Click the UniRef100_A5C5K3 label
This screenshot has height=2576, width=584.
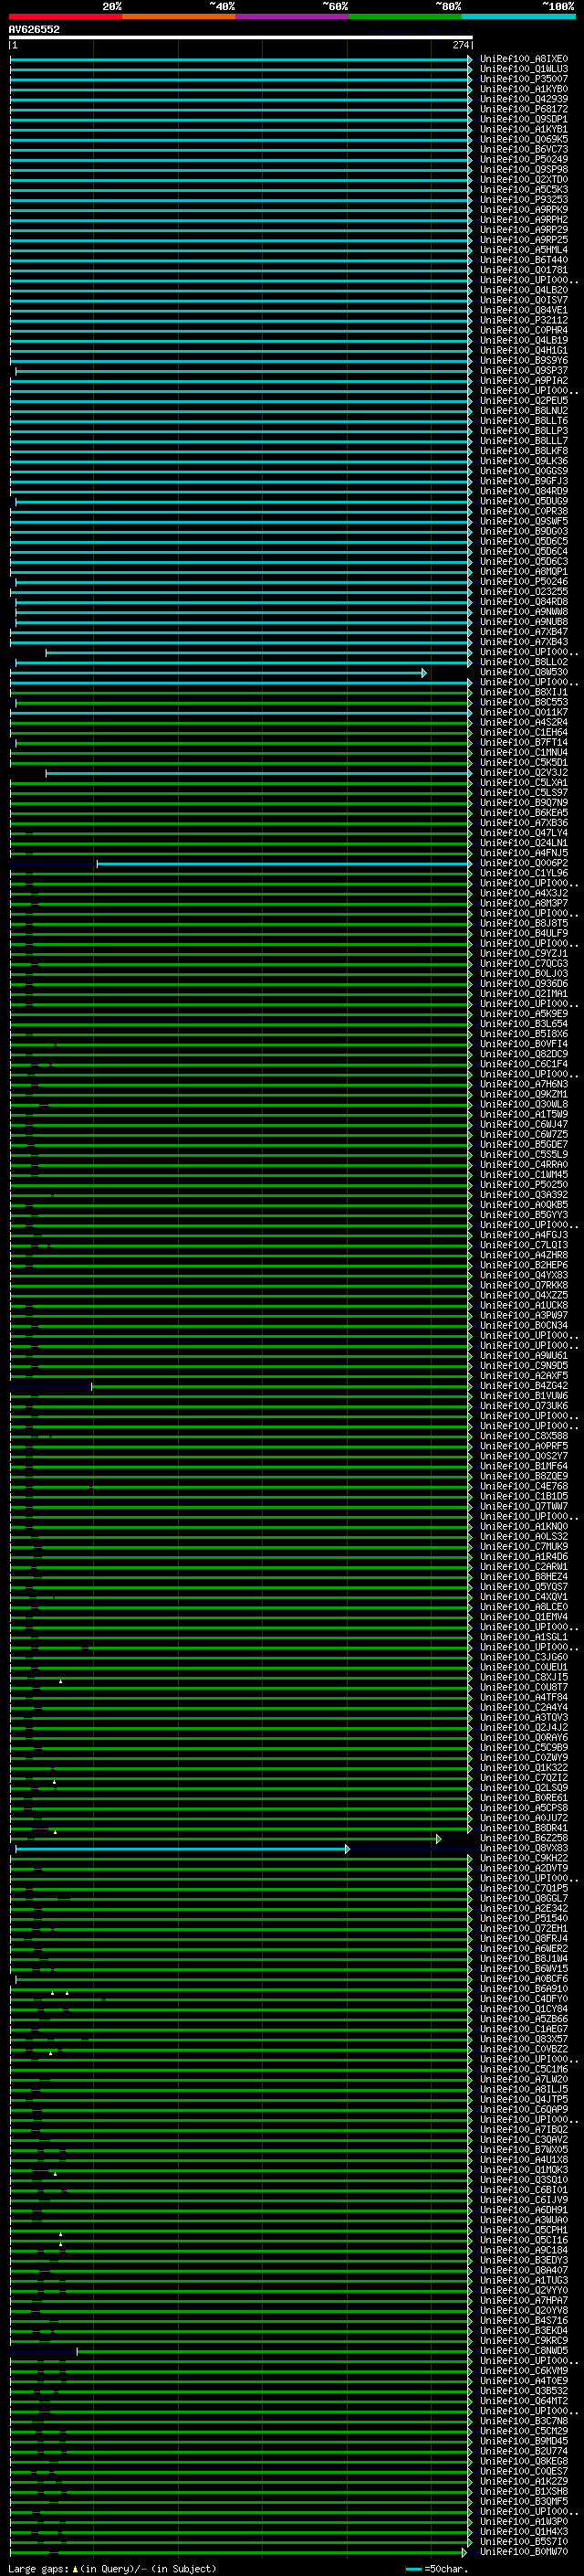click(x=523, y=190)
